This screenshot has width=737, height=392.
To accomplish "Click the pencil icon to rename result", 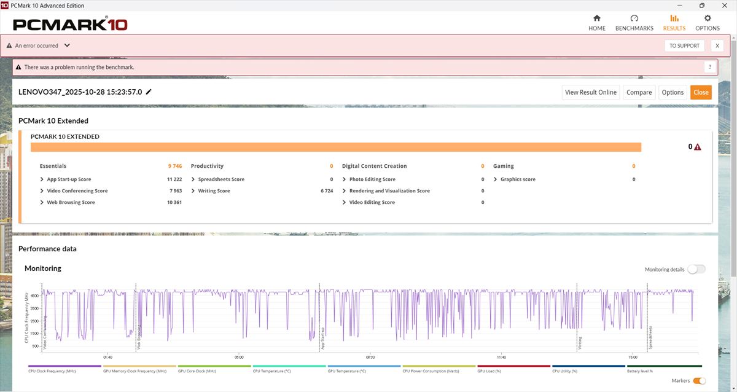I will click(149, 92).
